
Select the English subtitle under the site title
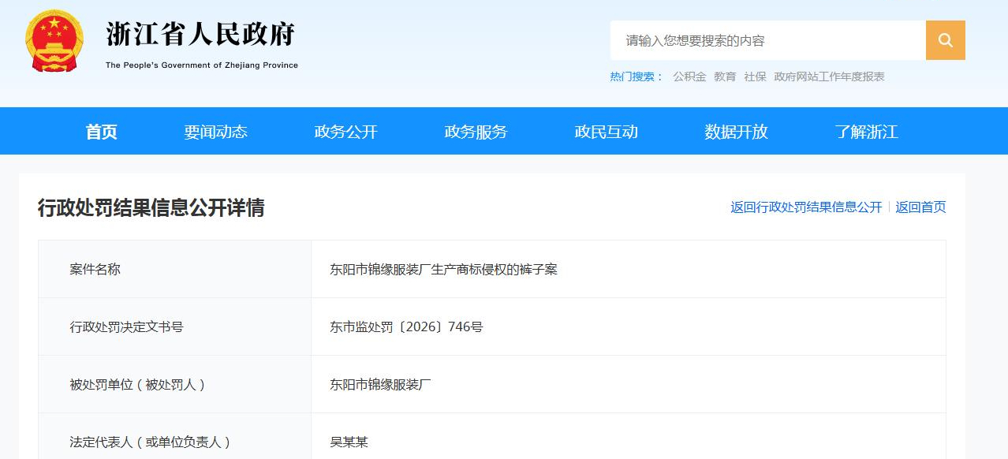[202, 65]
